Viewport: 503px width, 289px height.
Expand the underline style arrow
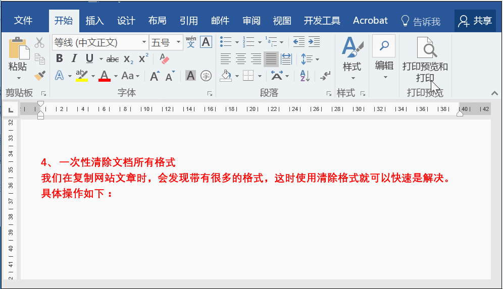coord(101,59)
